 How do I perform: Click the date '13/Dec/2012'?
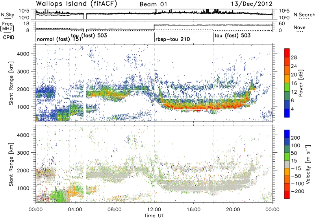252,4
